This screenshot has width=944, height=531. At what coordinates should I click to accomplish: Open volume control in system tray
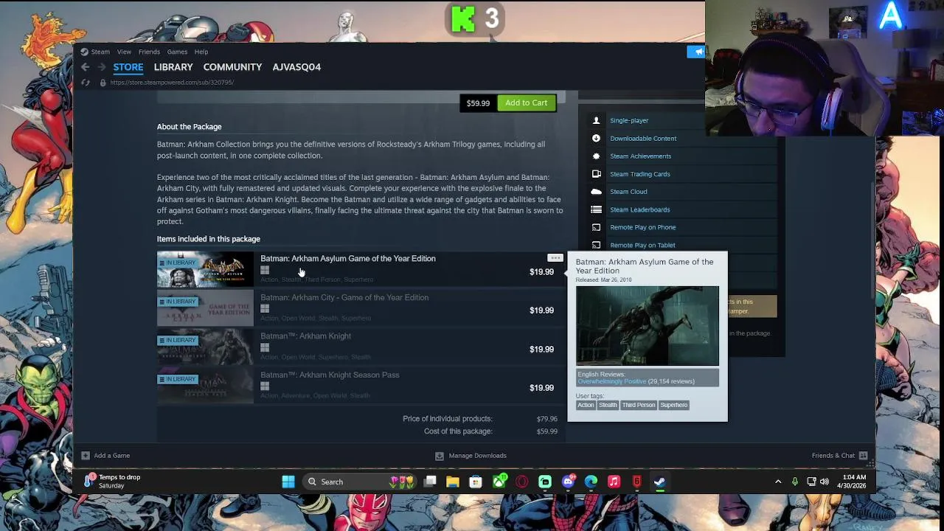click(825, 482)
